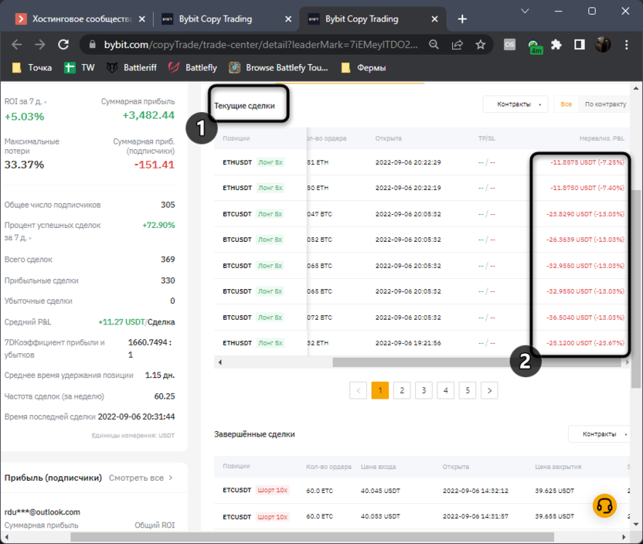This screenshot has width=643, height=544.
Task: Open the zoom magnifier icon in address bar
Action: [x=435, y=45]
